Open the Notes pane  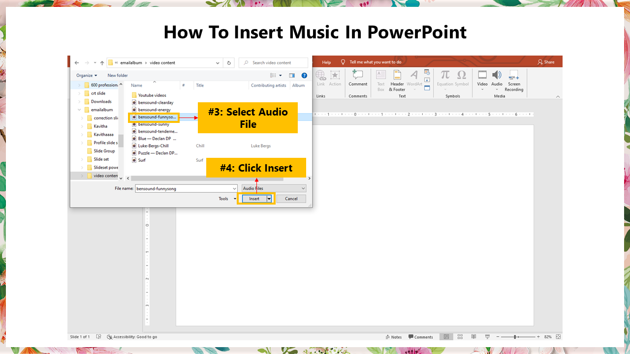point(394,337)
